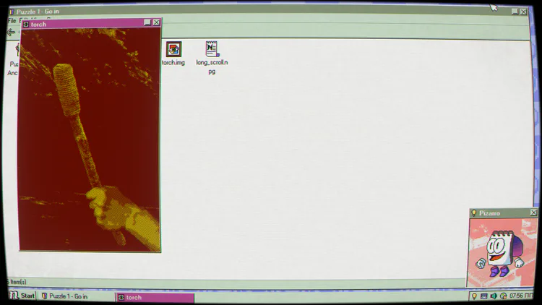Click the lightbulb icon in Pizarro title bar

click(x=474, y=213)
